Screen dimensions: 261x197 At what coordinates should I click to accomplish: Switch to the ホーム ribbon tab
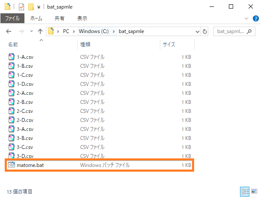[36, 18]
